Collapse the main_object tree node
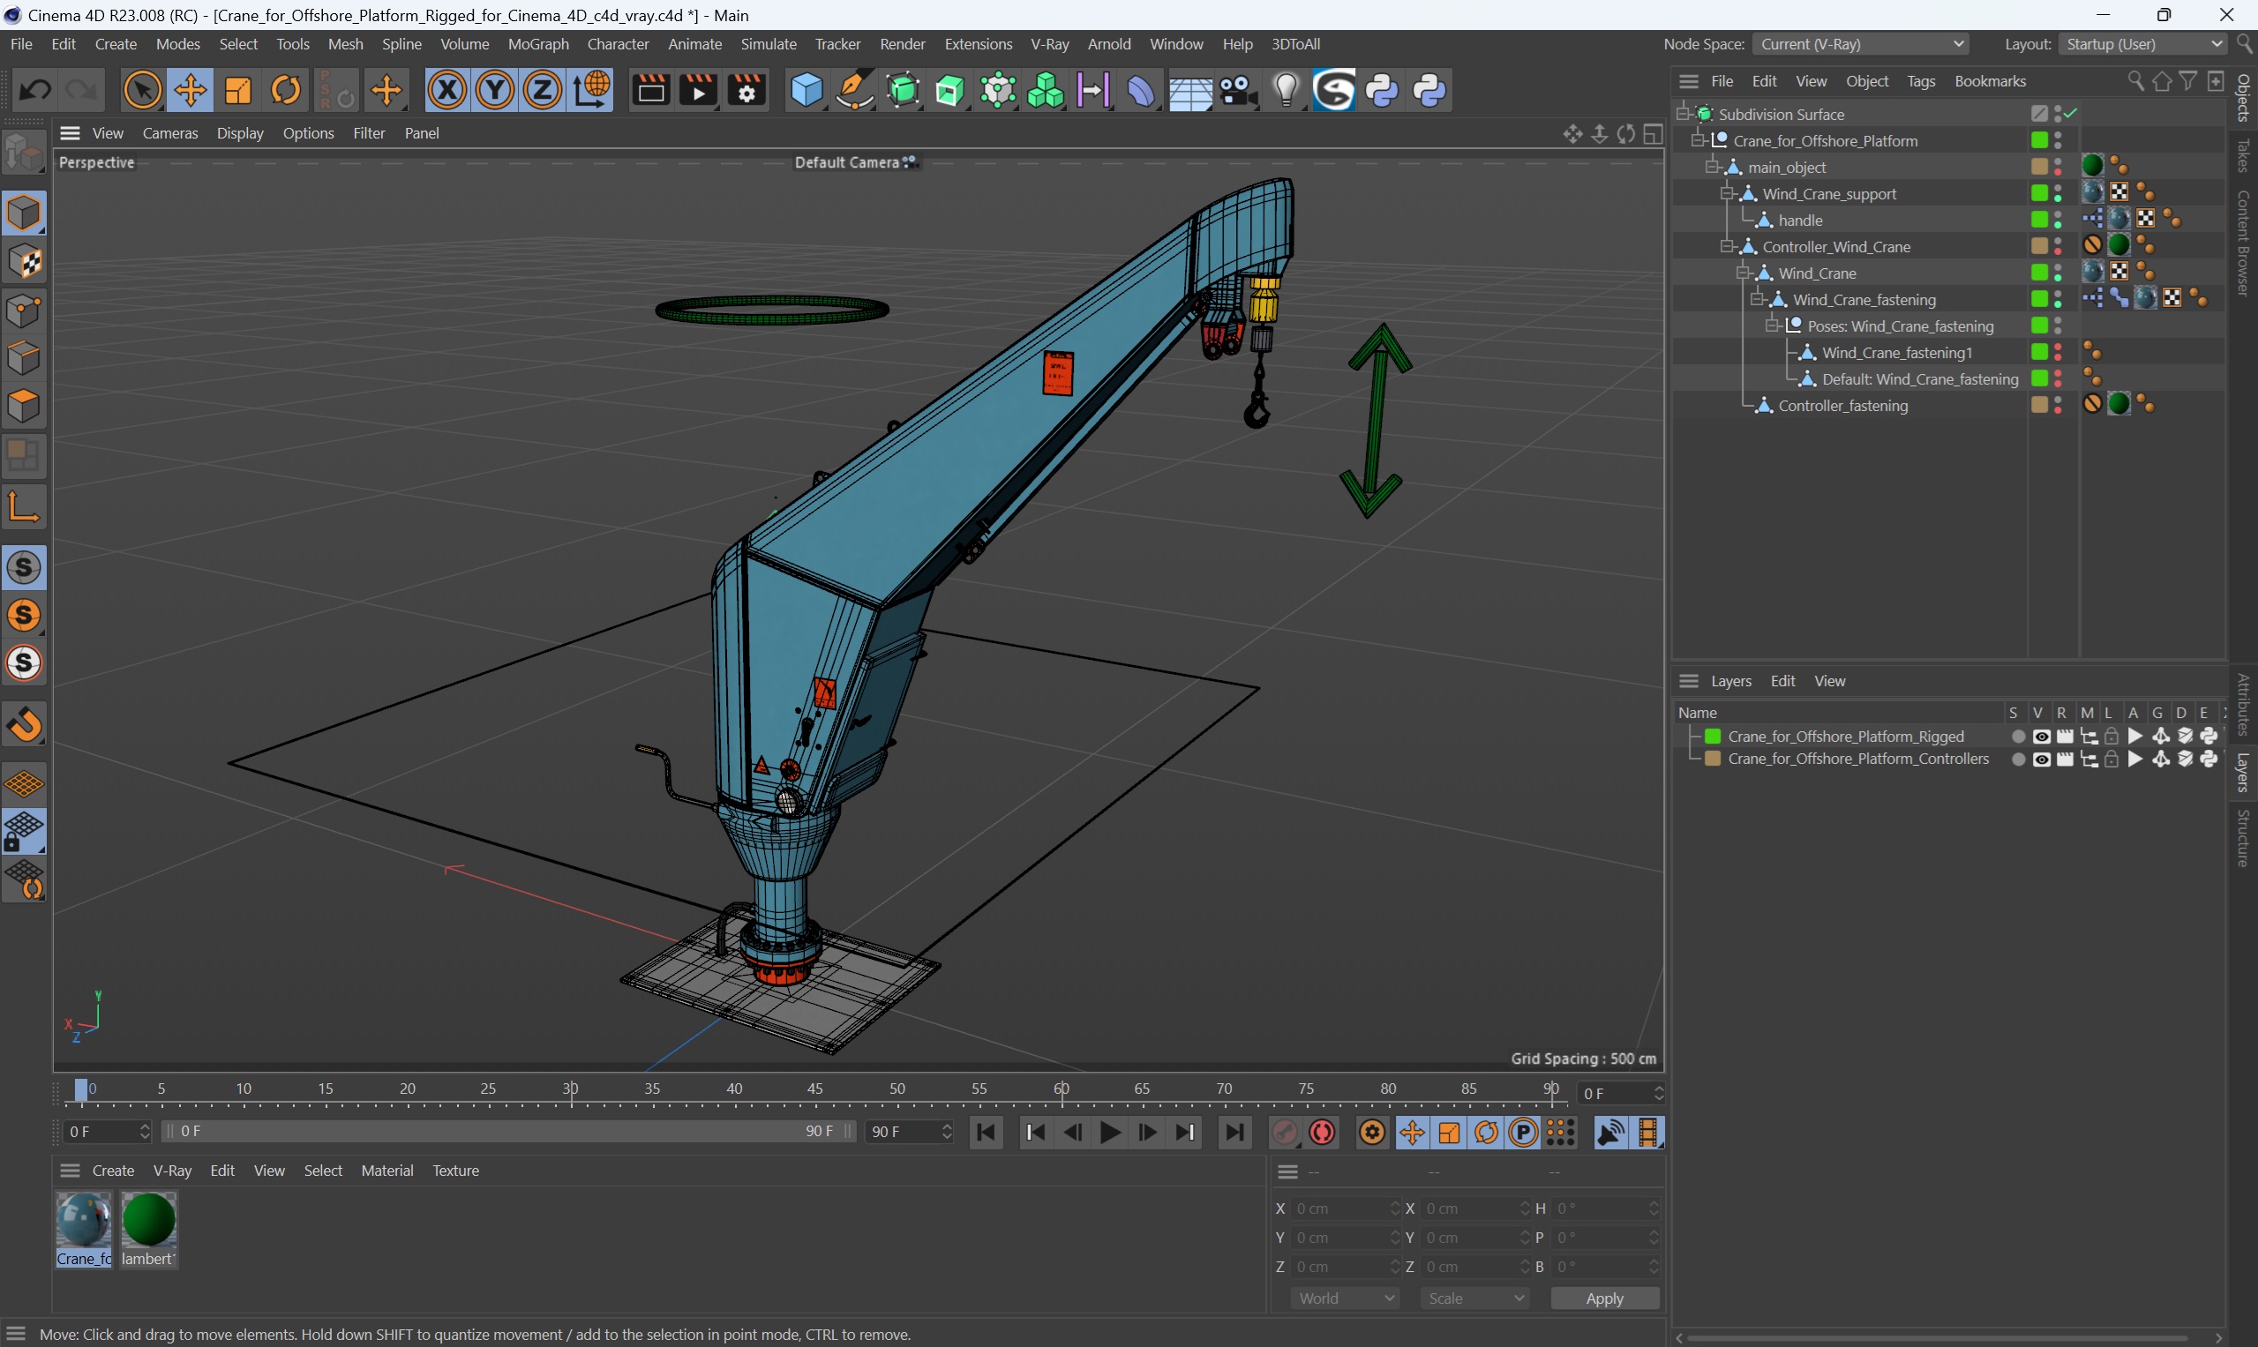Viewport: 2258px width, 1347px height. coord(1712,166)
